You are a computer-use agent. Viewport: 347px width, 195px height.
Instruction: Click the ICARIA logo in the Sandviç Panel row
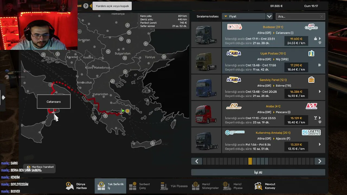(x=234, y=80)
